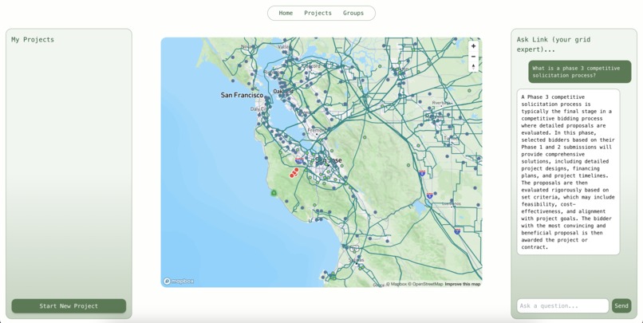643x323 pixels.
Task: Reset map bearing with compass button
Action: point(473,67)
